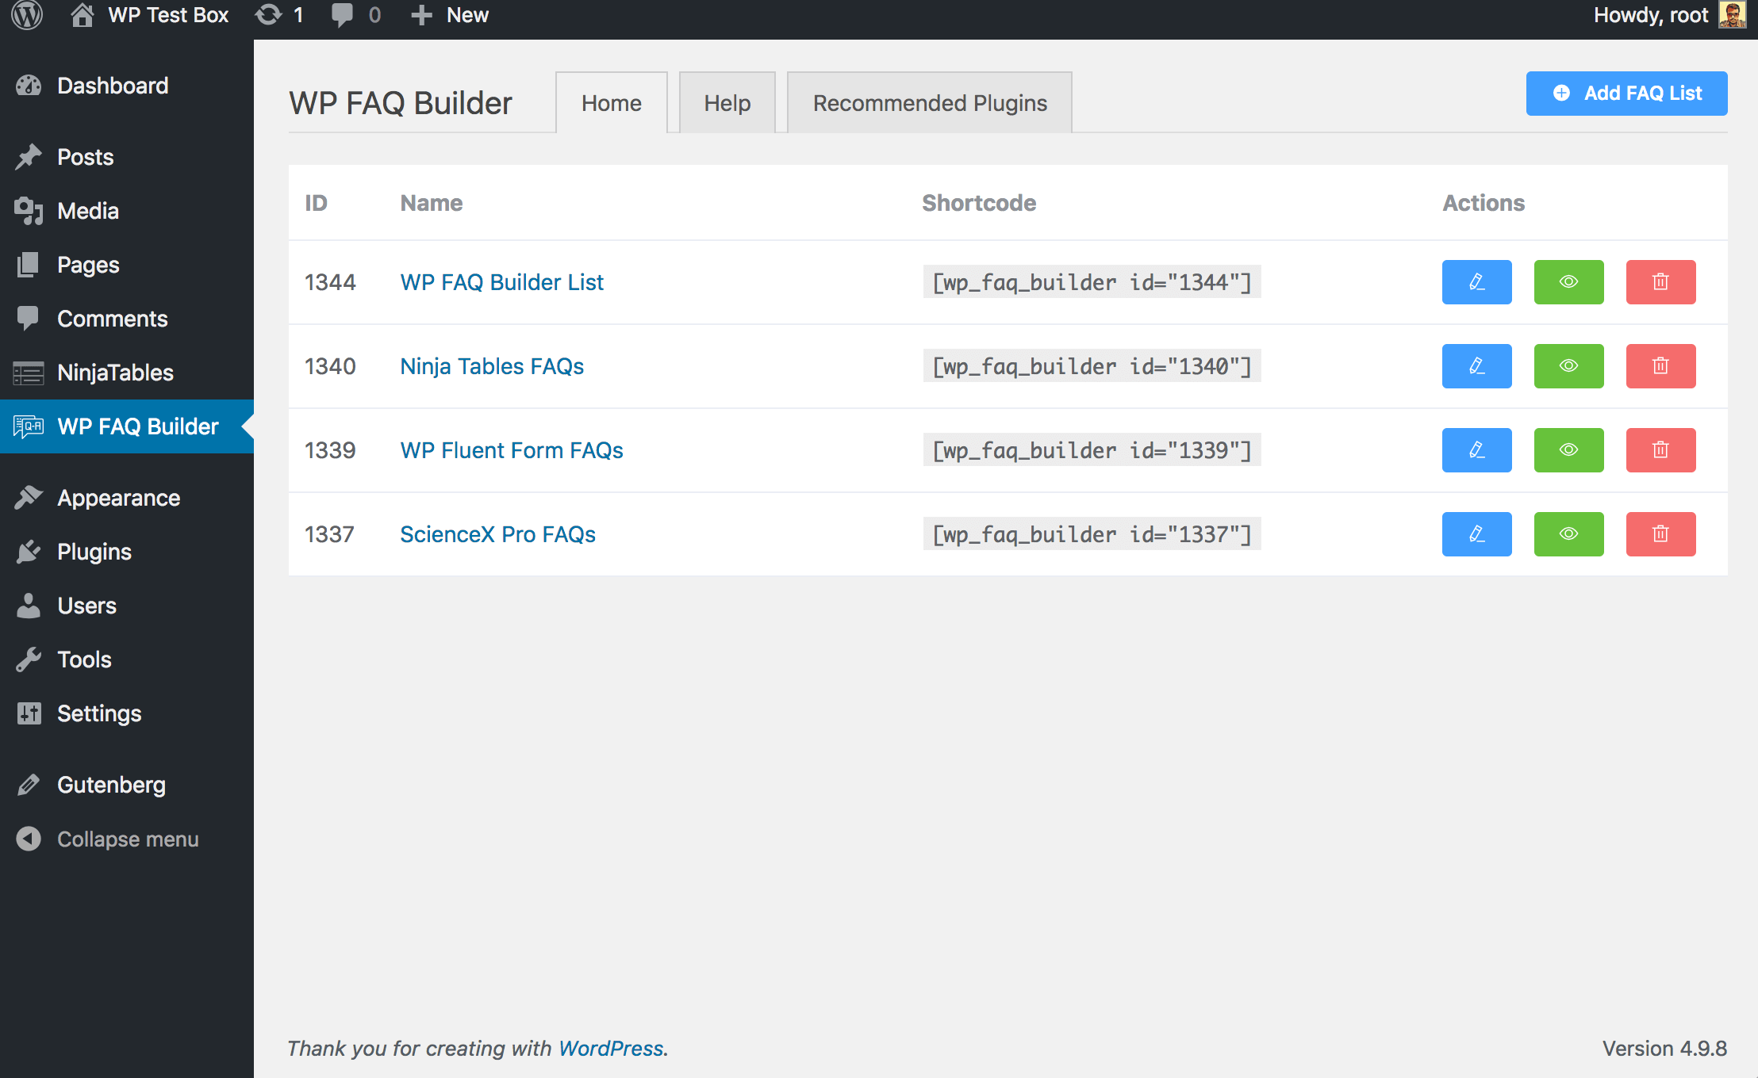Open the WP Test Box site home icon
1758x1078 pixels.
(x=82, y=15)
